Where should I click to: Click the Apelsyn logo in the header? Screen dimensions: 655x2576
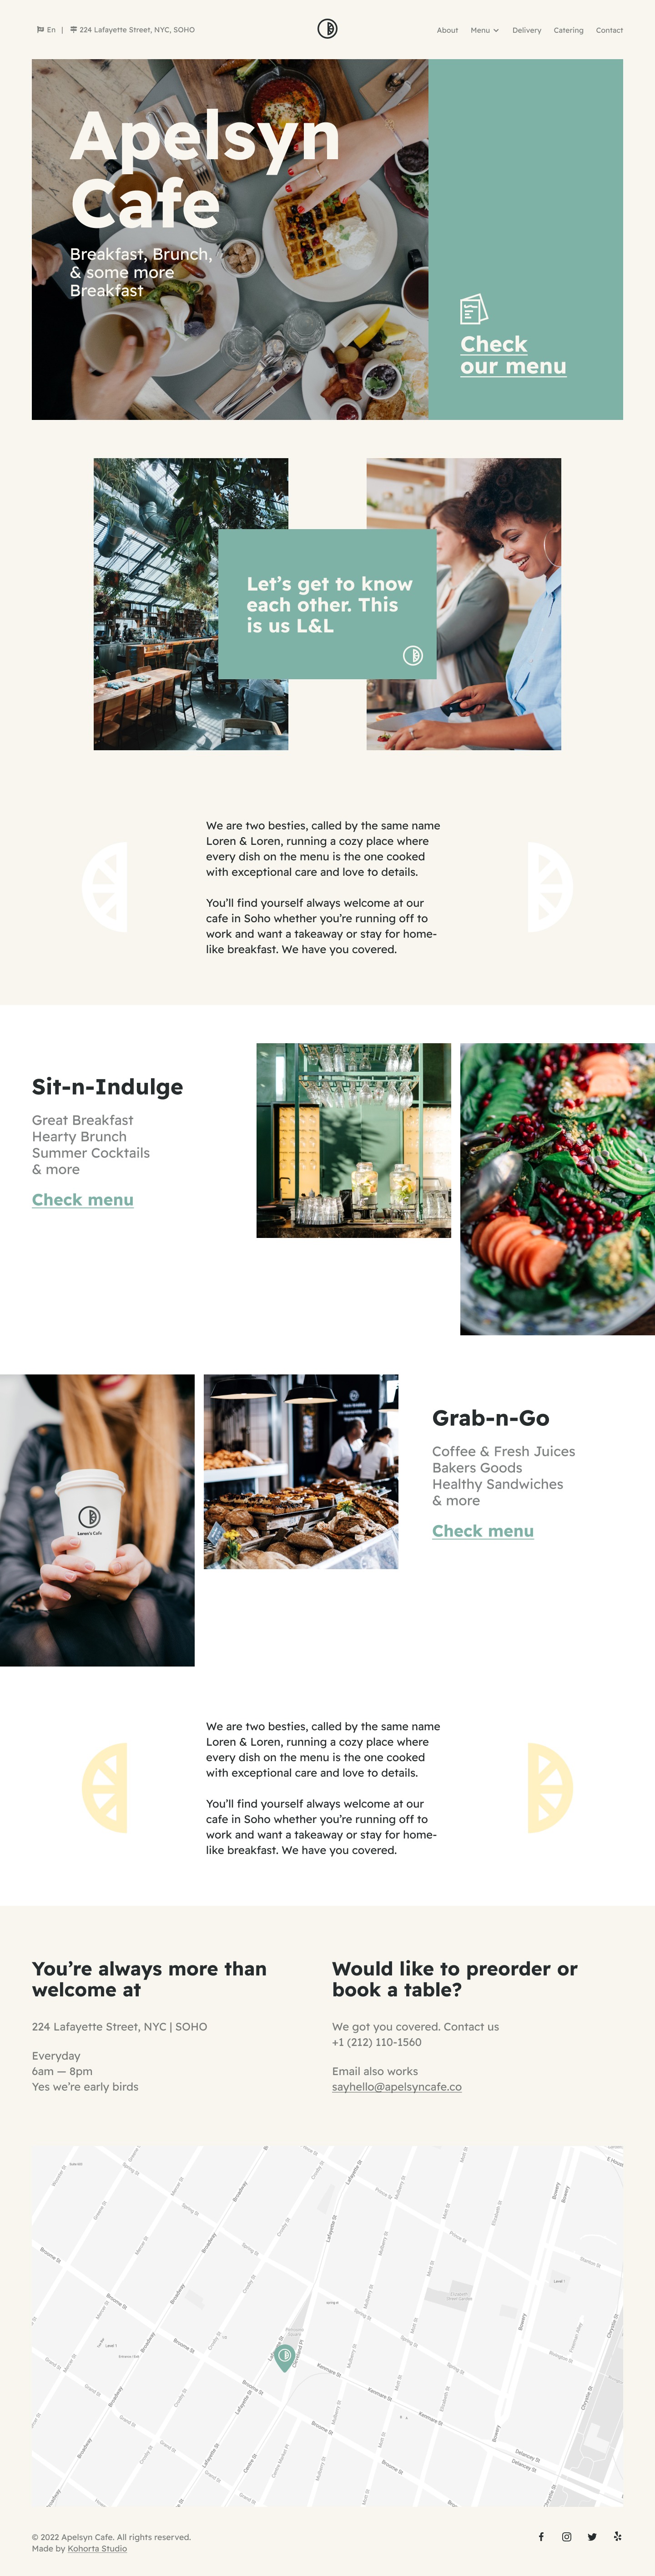point(327,29)
